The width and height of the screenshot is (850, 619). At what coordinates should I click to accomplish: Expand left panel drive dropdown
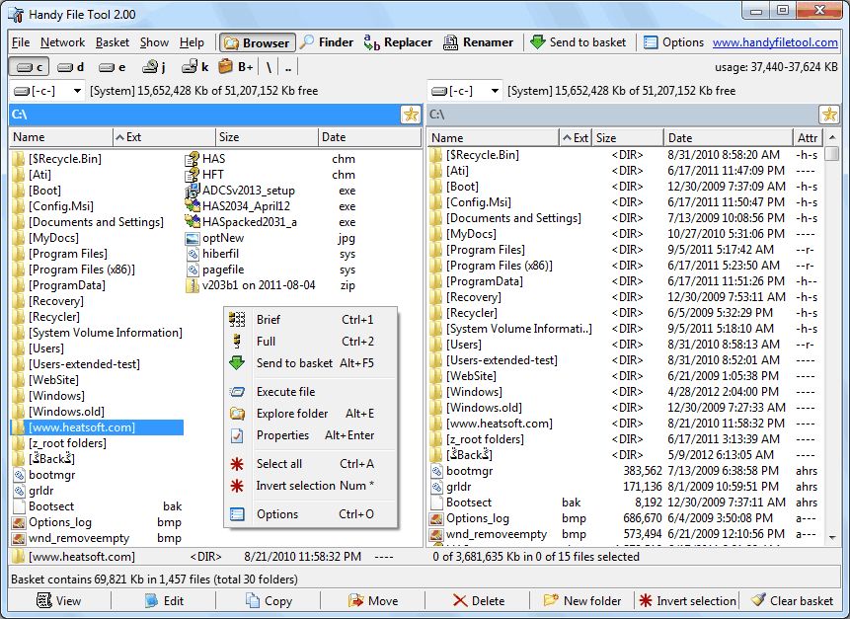coord(77,91)
